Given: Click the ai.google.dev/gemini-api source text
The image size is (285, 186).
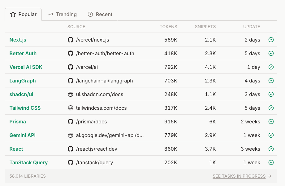Looking at the screenshot, I should click(110, 135).
